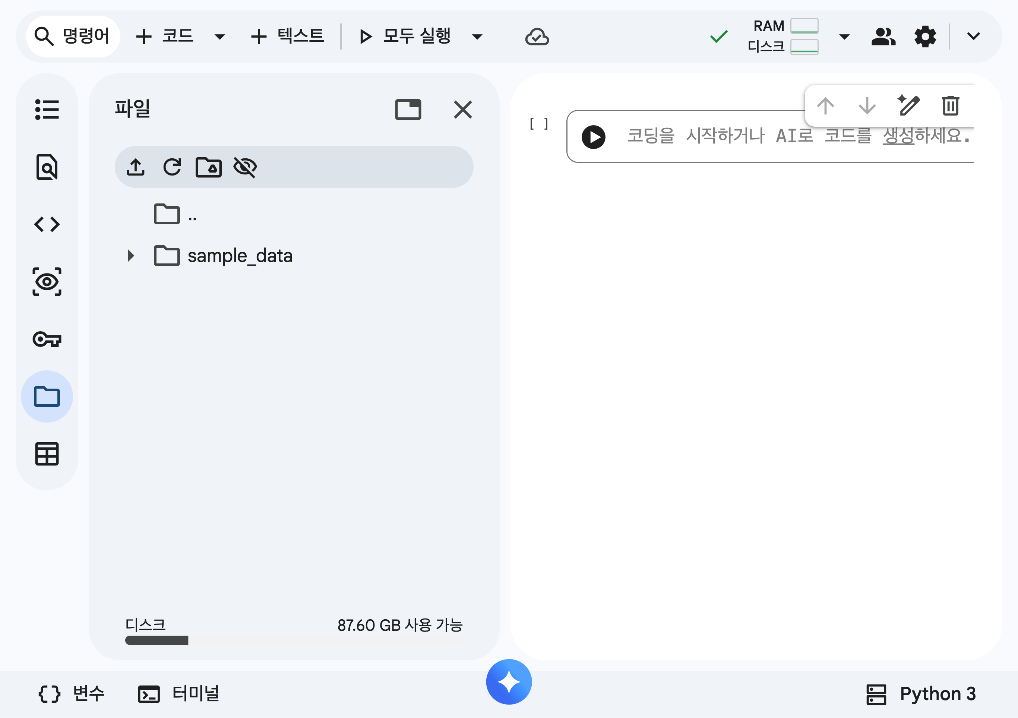Screen dimensions: 1018x718
Task: Select the files folder icon in sidebar
Action: coord(47,396)
